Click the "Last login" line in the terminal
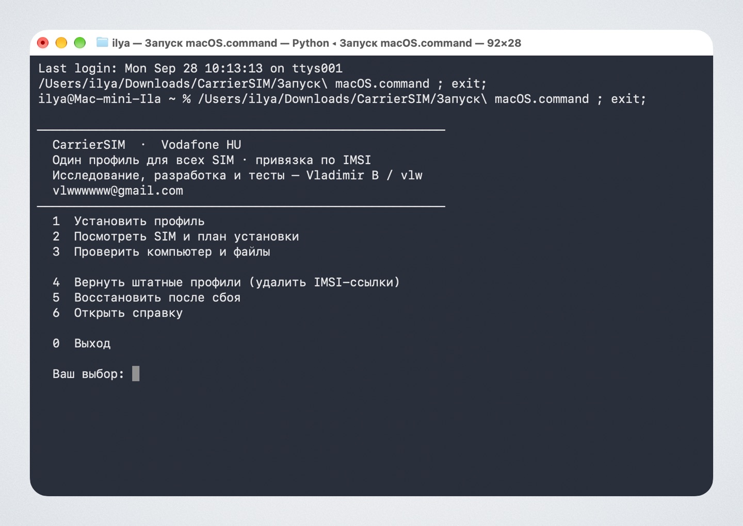 pos(190,69)
